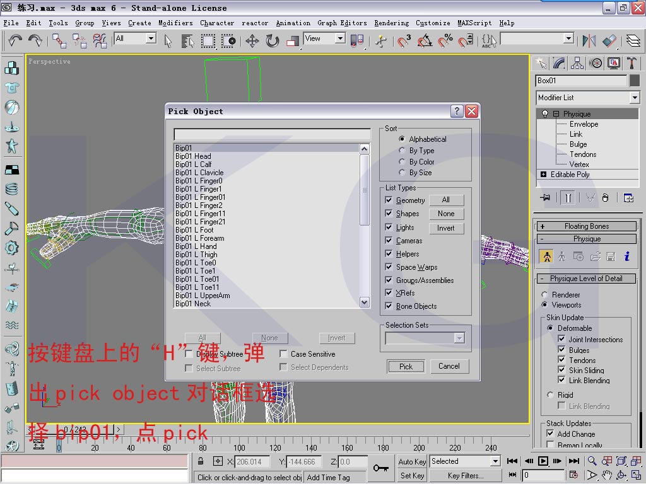The width and height of the screenshot is (646, 484).
Task: Select By Type sort option
Action: coord(401,151)
